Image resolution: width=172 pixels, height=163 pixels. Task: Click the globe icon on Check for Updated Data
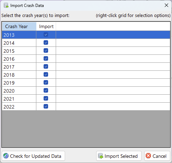(6, 156)
